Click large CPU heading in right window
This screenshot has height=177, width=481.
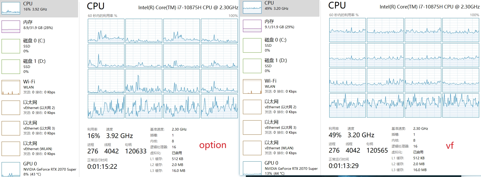coord(337,5)
